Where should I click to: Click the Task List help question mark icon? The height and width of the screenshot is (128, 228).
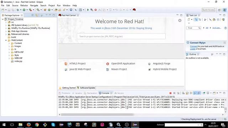pos(226,28)
